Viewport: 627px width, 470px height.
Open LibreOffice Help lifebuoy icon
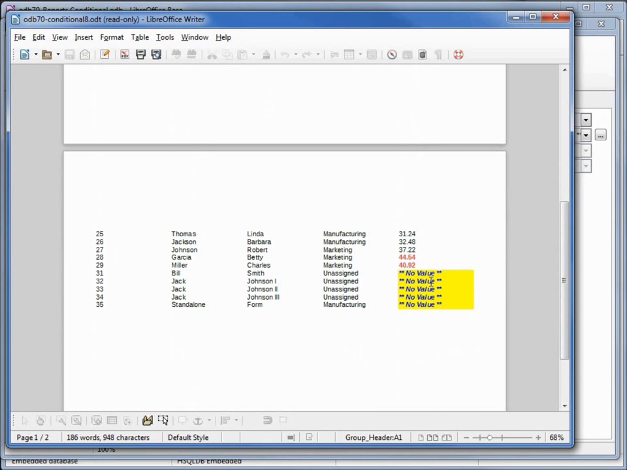(x=458, y=55)
